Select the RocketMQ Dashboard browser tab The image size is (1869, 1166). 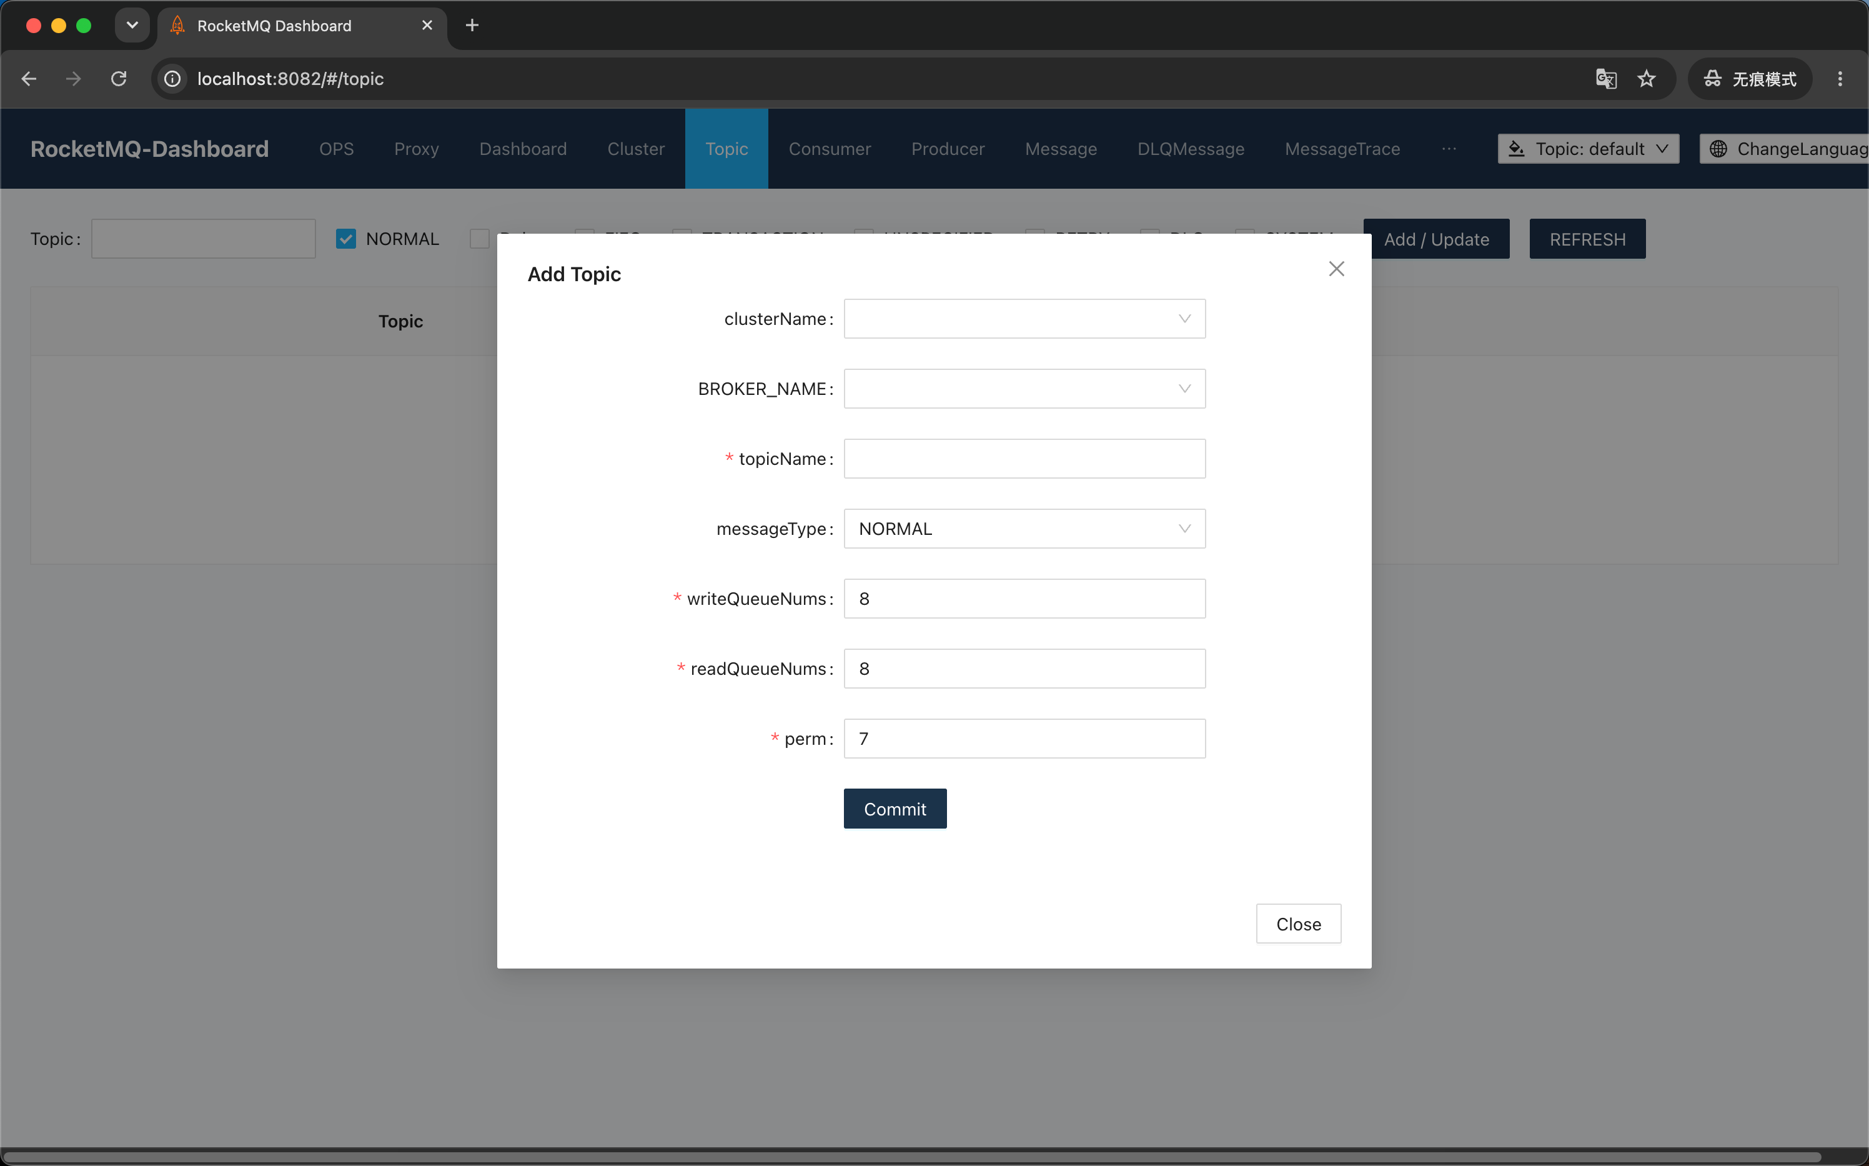coord(302,26)
